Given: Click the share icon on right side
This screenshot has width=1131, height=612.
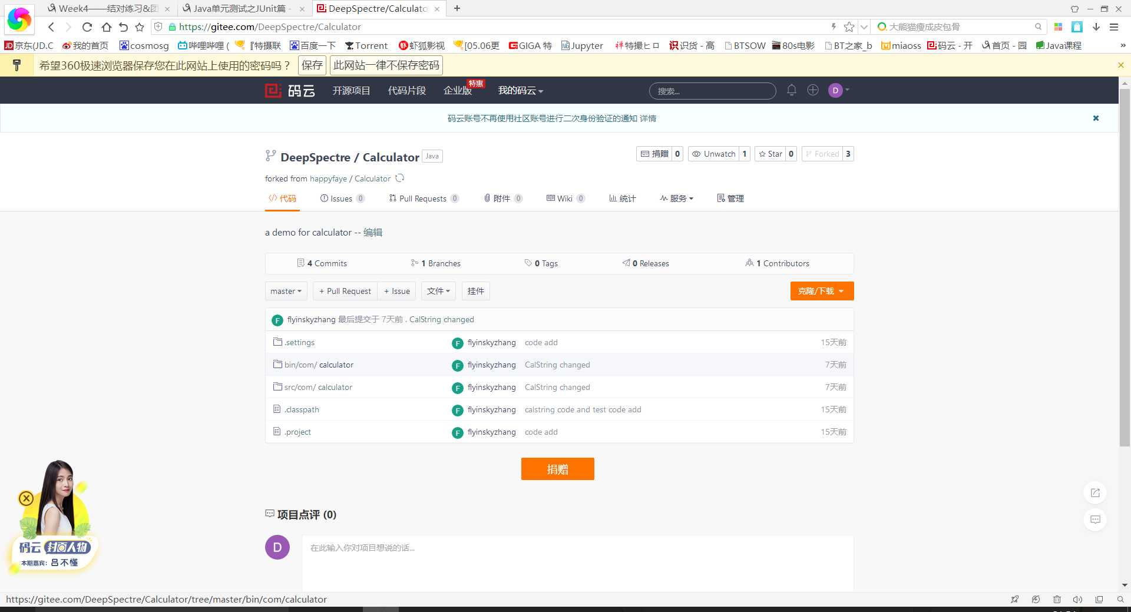Looking at the screenshot, I should click(x=1095, y=492).
